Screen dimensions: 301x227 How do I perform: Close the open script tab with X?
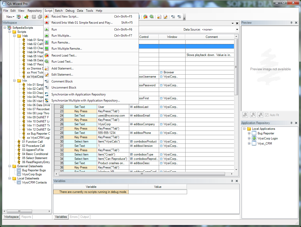(237, 23)
